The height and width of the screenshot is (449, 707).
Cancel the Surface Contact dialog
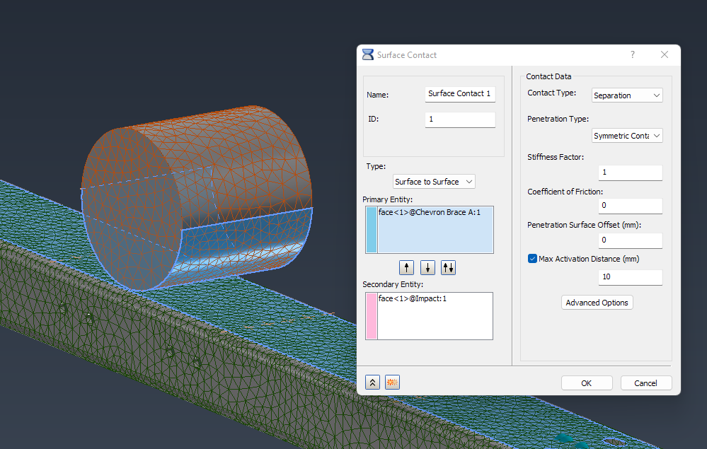click(x=645, y=383)
